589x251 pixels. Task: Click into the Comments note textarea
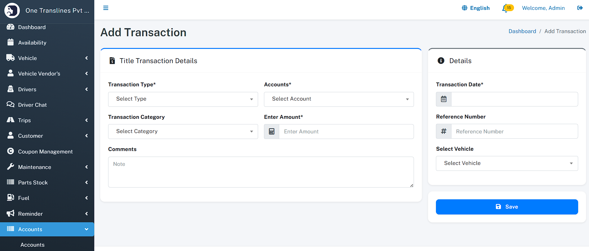(261, 172)
